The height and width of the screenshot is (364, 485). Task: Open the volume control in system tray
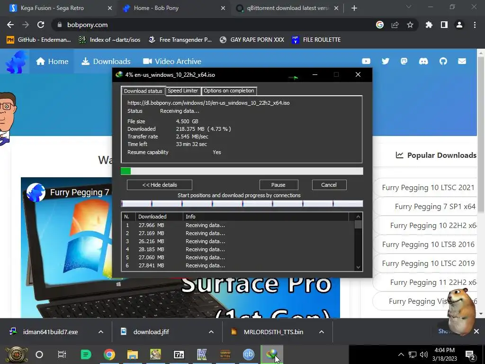coord(424,355)
